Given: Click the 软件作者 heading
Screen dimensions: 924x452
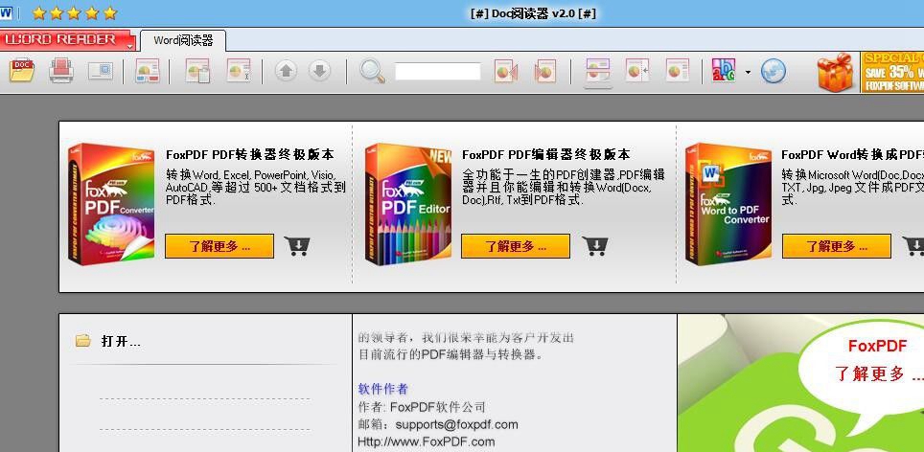Looking at the screenshot, I should (x=383, y=389).
